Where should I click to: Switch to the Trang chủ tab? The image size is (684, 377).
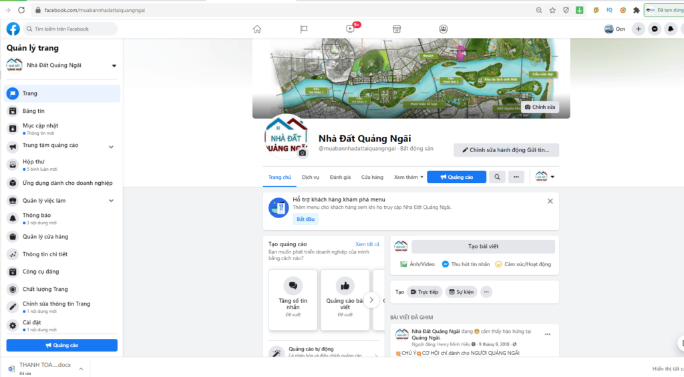(280, 177)
